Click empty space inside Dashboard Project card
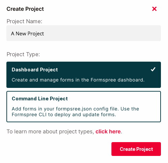Image resolution: width=168 pixels, height=163 pixels. 101,70
